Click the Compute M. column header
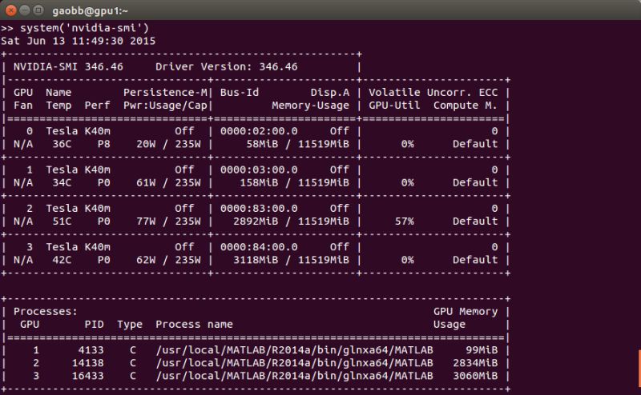This screenshot has width=641, height=395. 466,106
